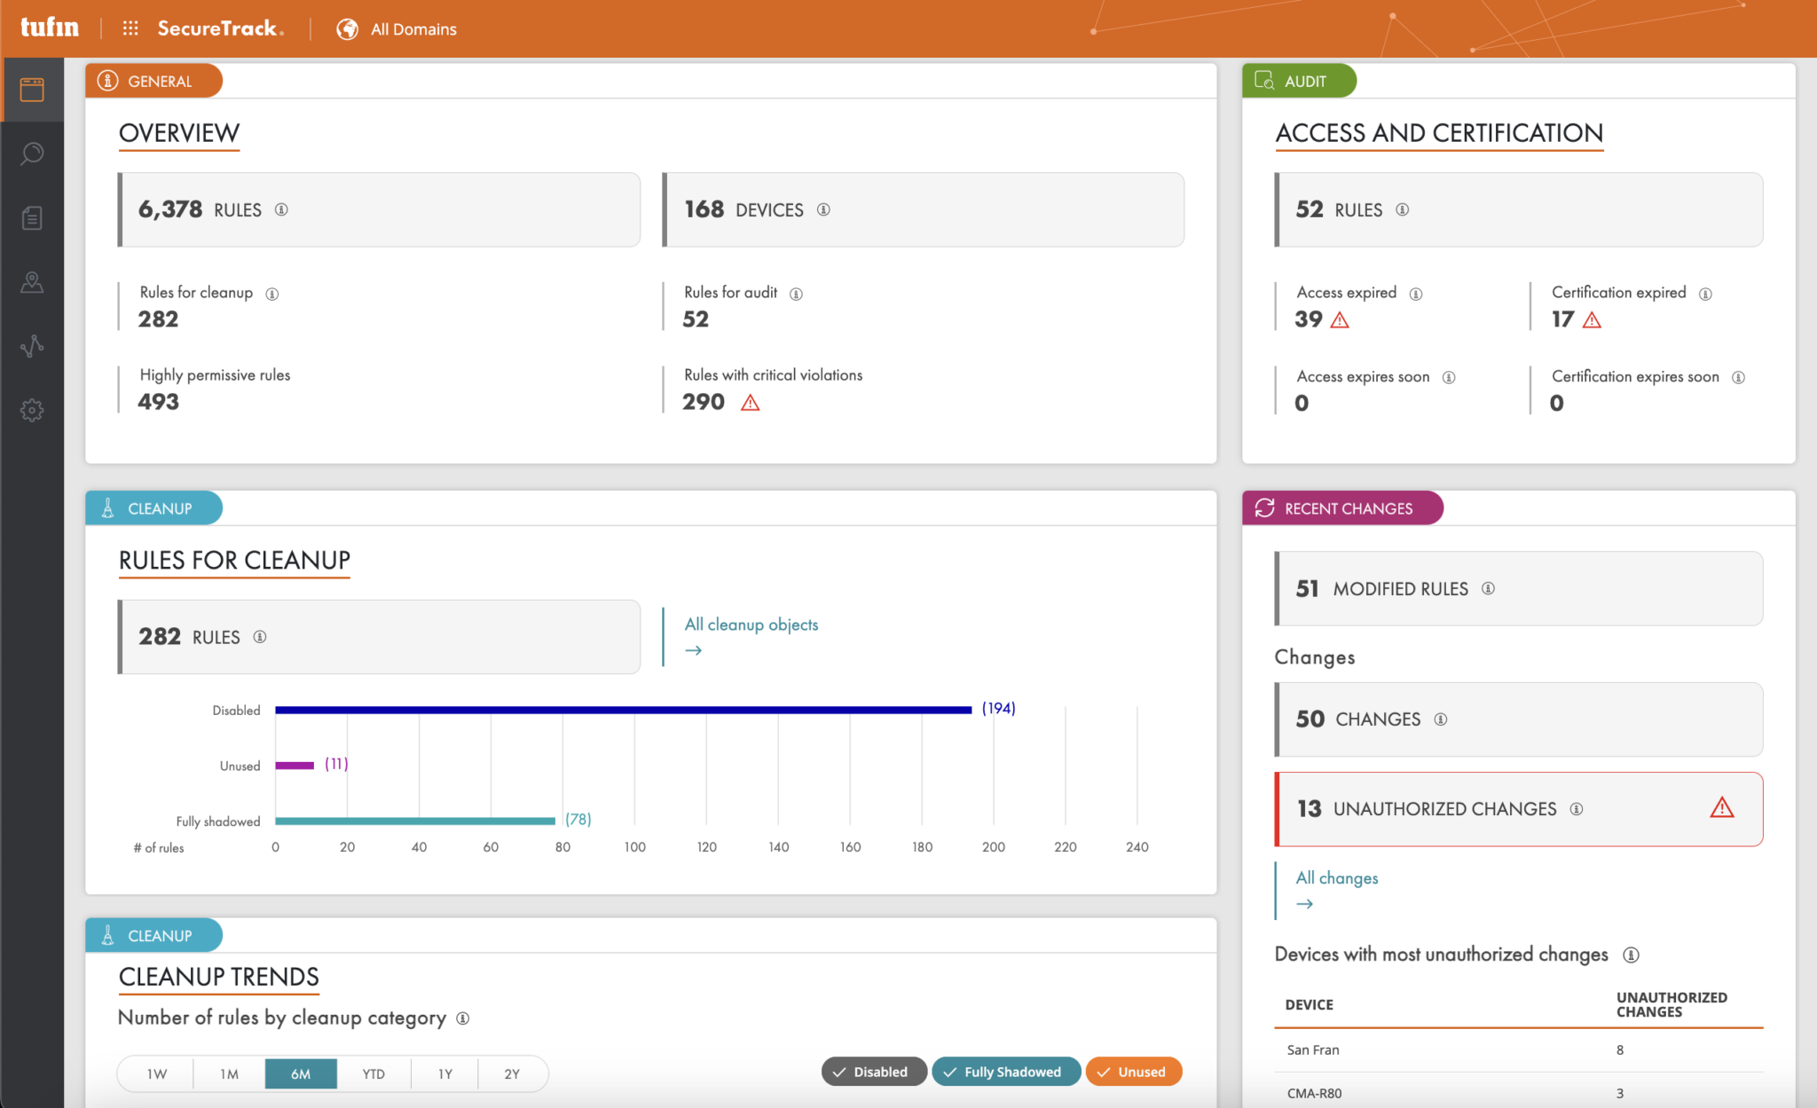Click the info icon next to 6,378 RULES
Image resolution: width=1817 pixels, height=1108 pixels.
click(x=282, y=210)
